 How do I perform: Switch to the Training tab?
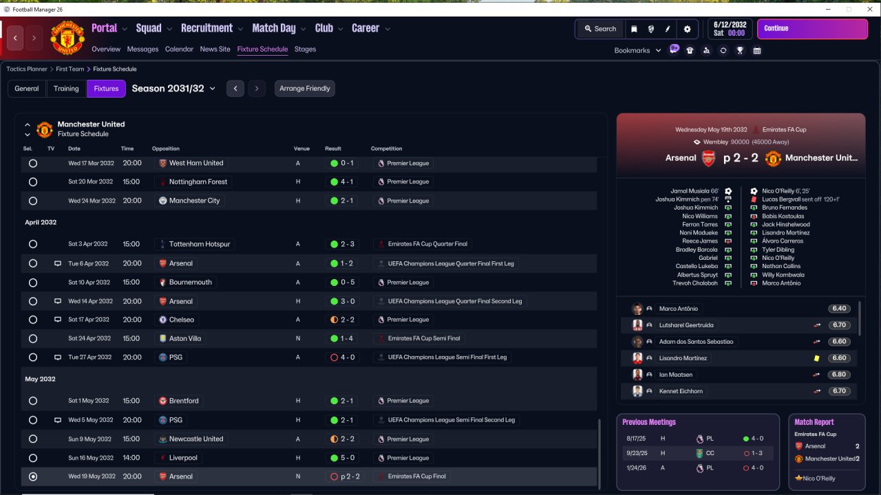pos(66,89)
